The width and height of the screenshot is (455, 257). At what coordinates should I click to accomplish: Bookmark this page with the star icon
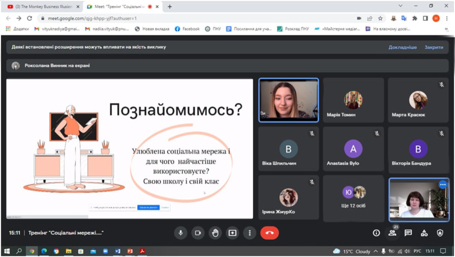click(x=380, y=18)
